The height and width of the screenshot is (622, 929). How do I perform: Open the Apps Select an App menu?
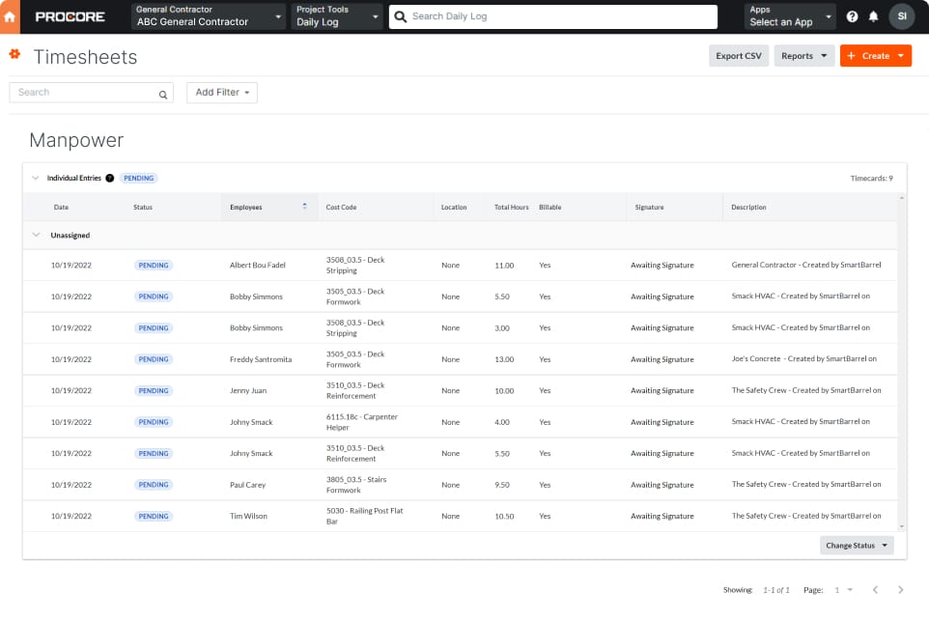point(787,16)
